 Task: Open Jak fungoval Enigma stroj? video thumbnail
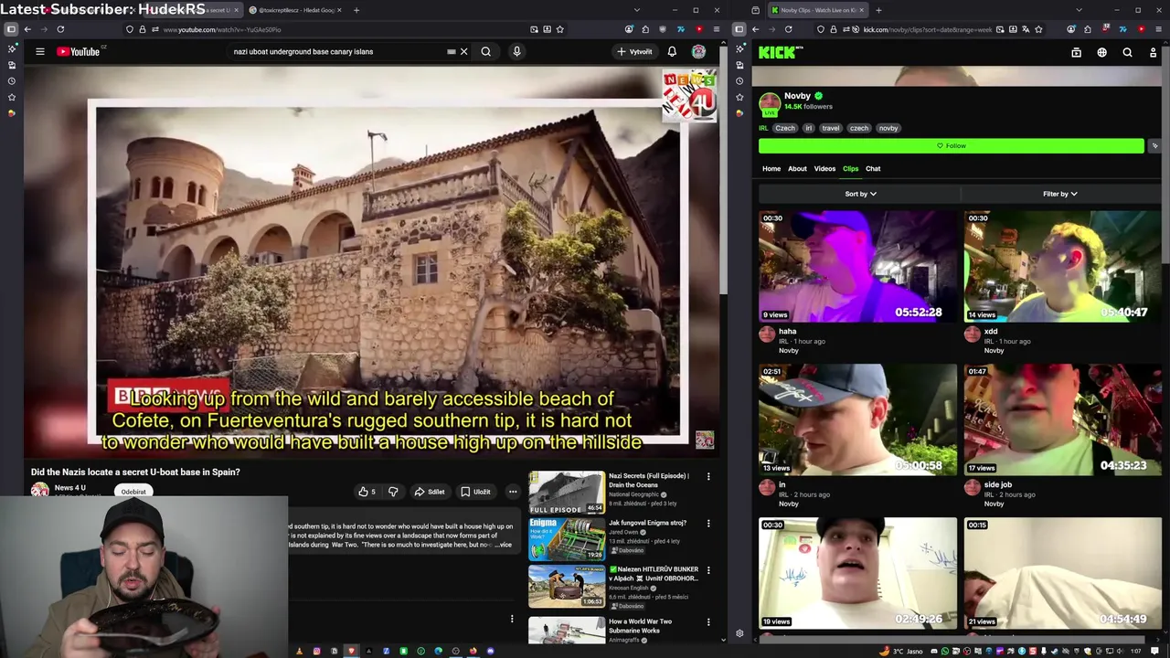tap(567, 539)
